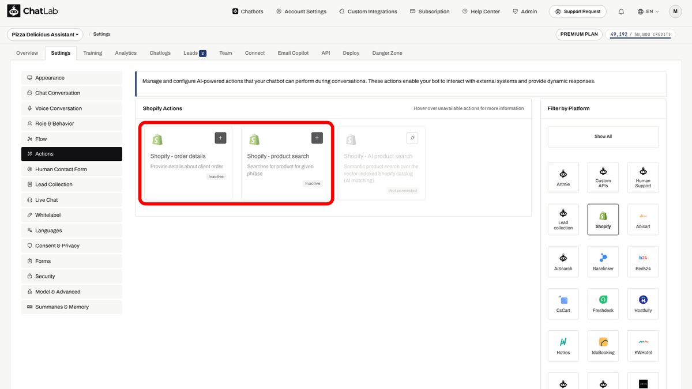The image size is (692, 389).
Task: Open Languages in the settings sidebar
Action: point(72,231)
